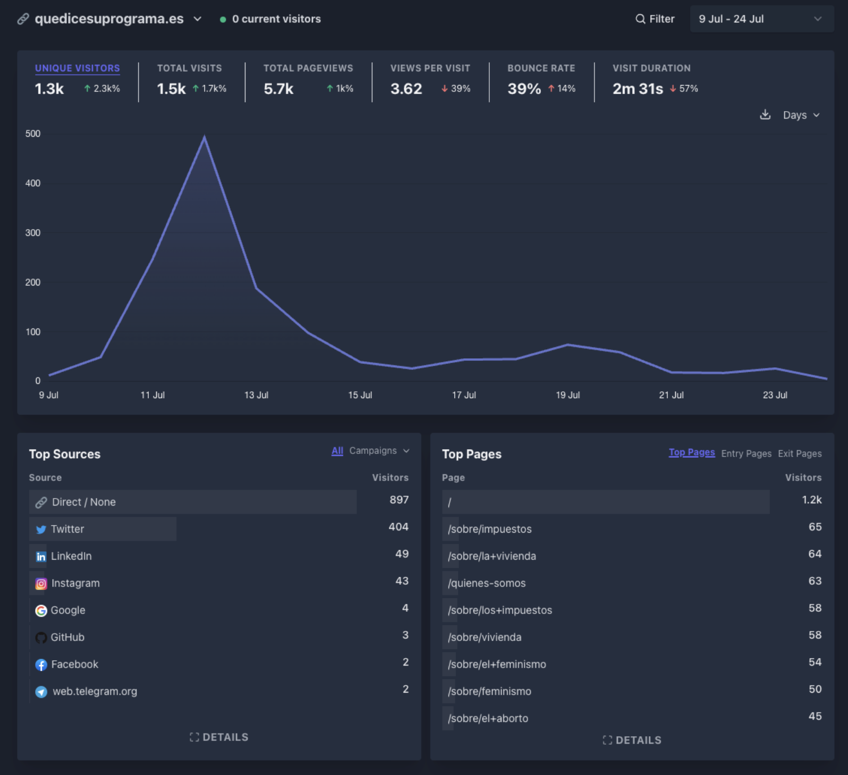Image resolution: width=848 pixels, height=775 pixels.
Task: Expand the Campaigns dropdown in Top Sources
Action: (x=379, y=451)
